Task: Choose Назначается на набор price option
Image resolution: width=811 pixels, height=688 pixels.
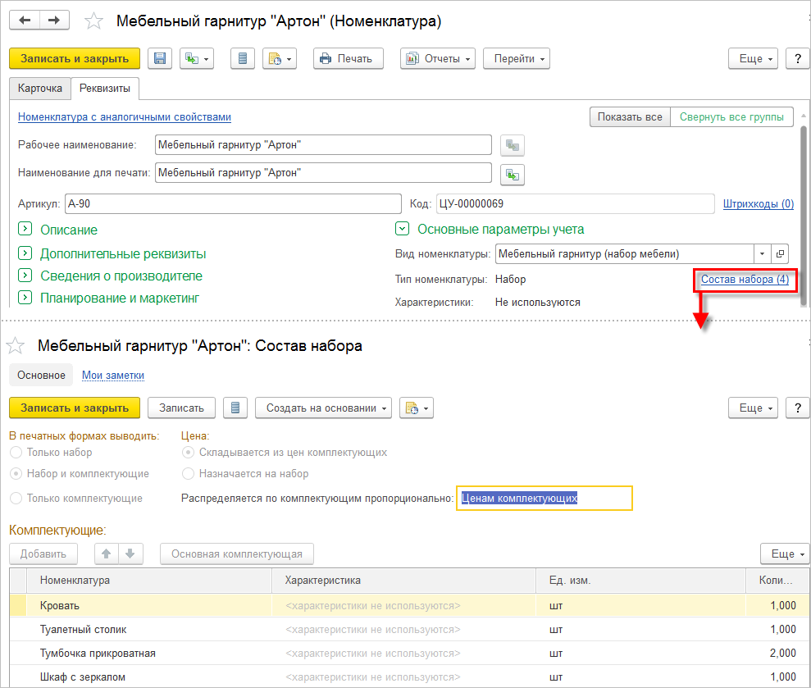Action: (x=189, y=473)
